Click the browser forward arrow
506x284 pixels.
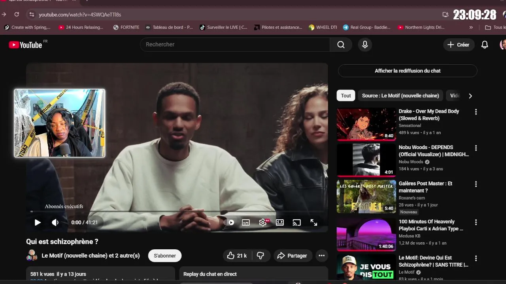(x=4, y=14)
